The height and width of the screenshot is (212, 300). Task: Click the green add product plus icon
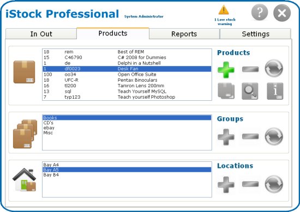coord(226,70)
